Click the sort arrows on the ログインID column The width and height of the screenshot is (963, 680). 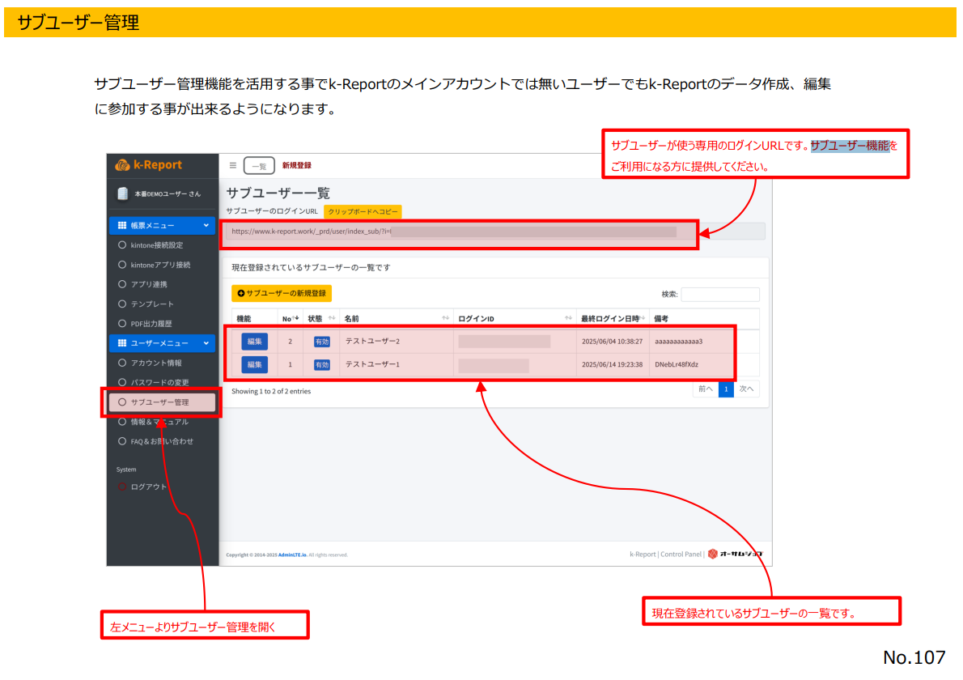[568, 318]
